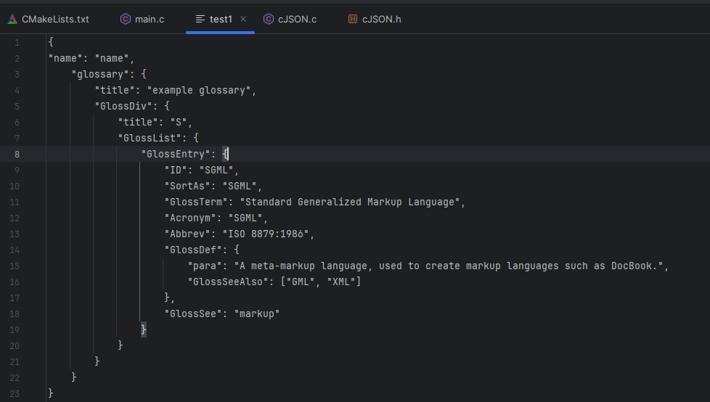Click the opening brace on line 1
Image resolution: width=710 pixels, height=402 pixels.
click(51, 41)
